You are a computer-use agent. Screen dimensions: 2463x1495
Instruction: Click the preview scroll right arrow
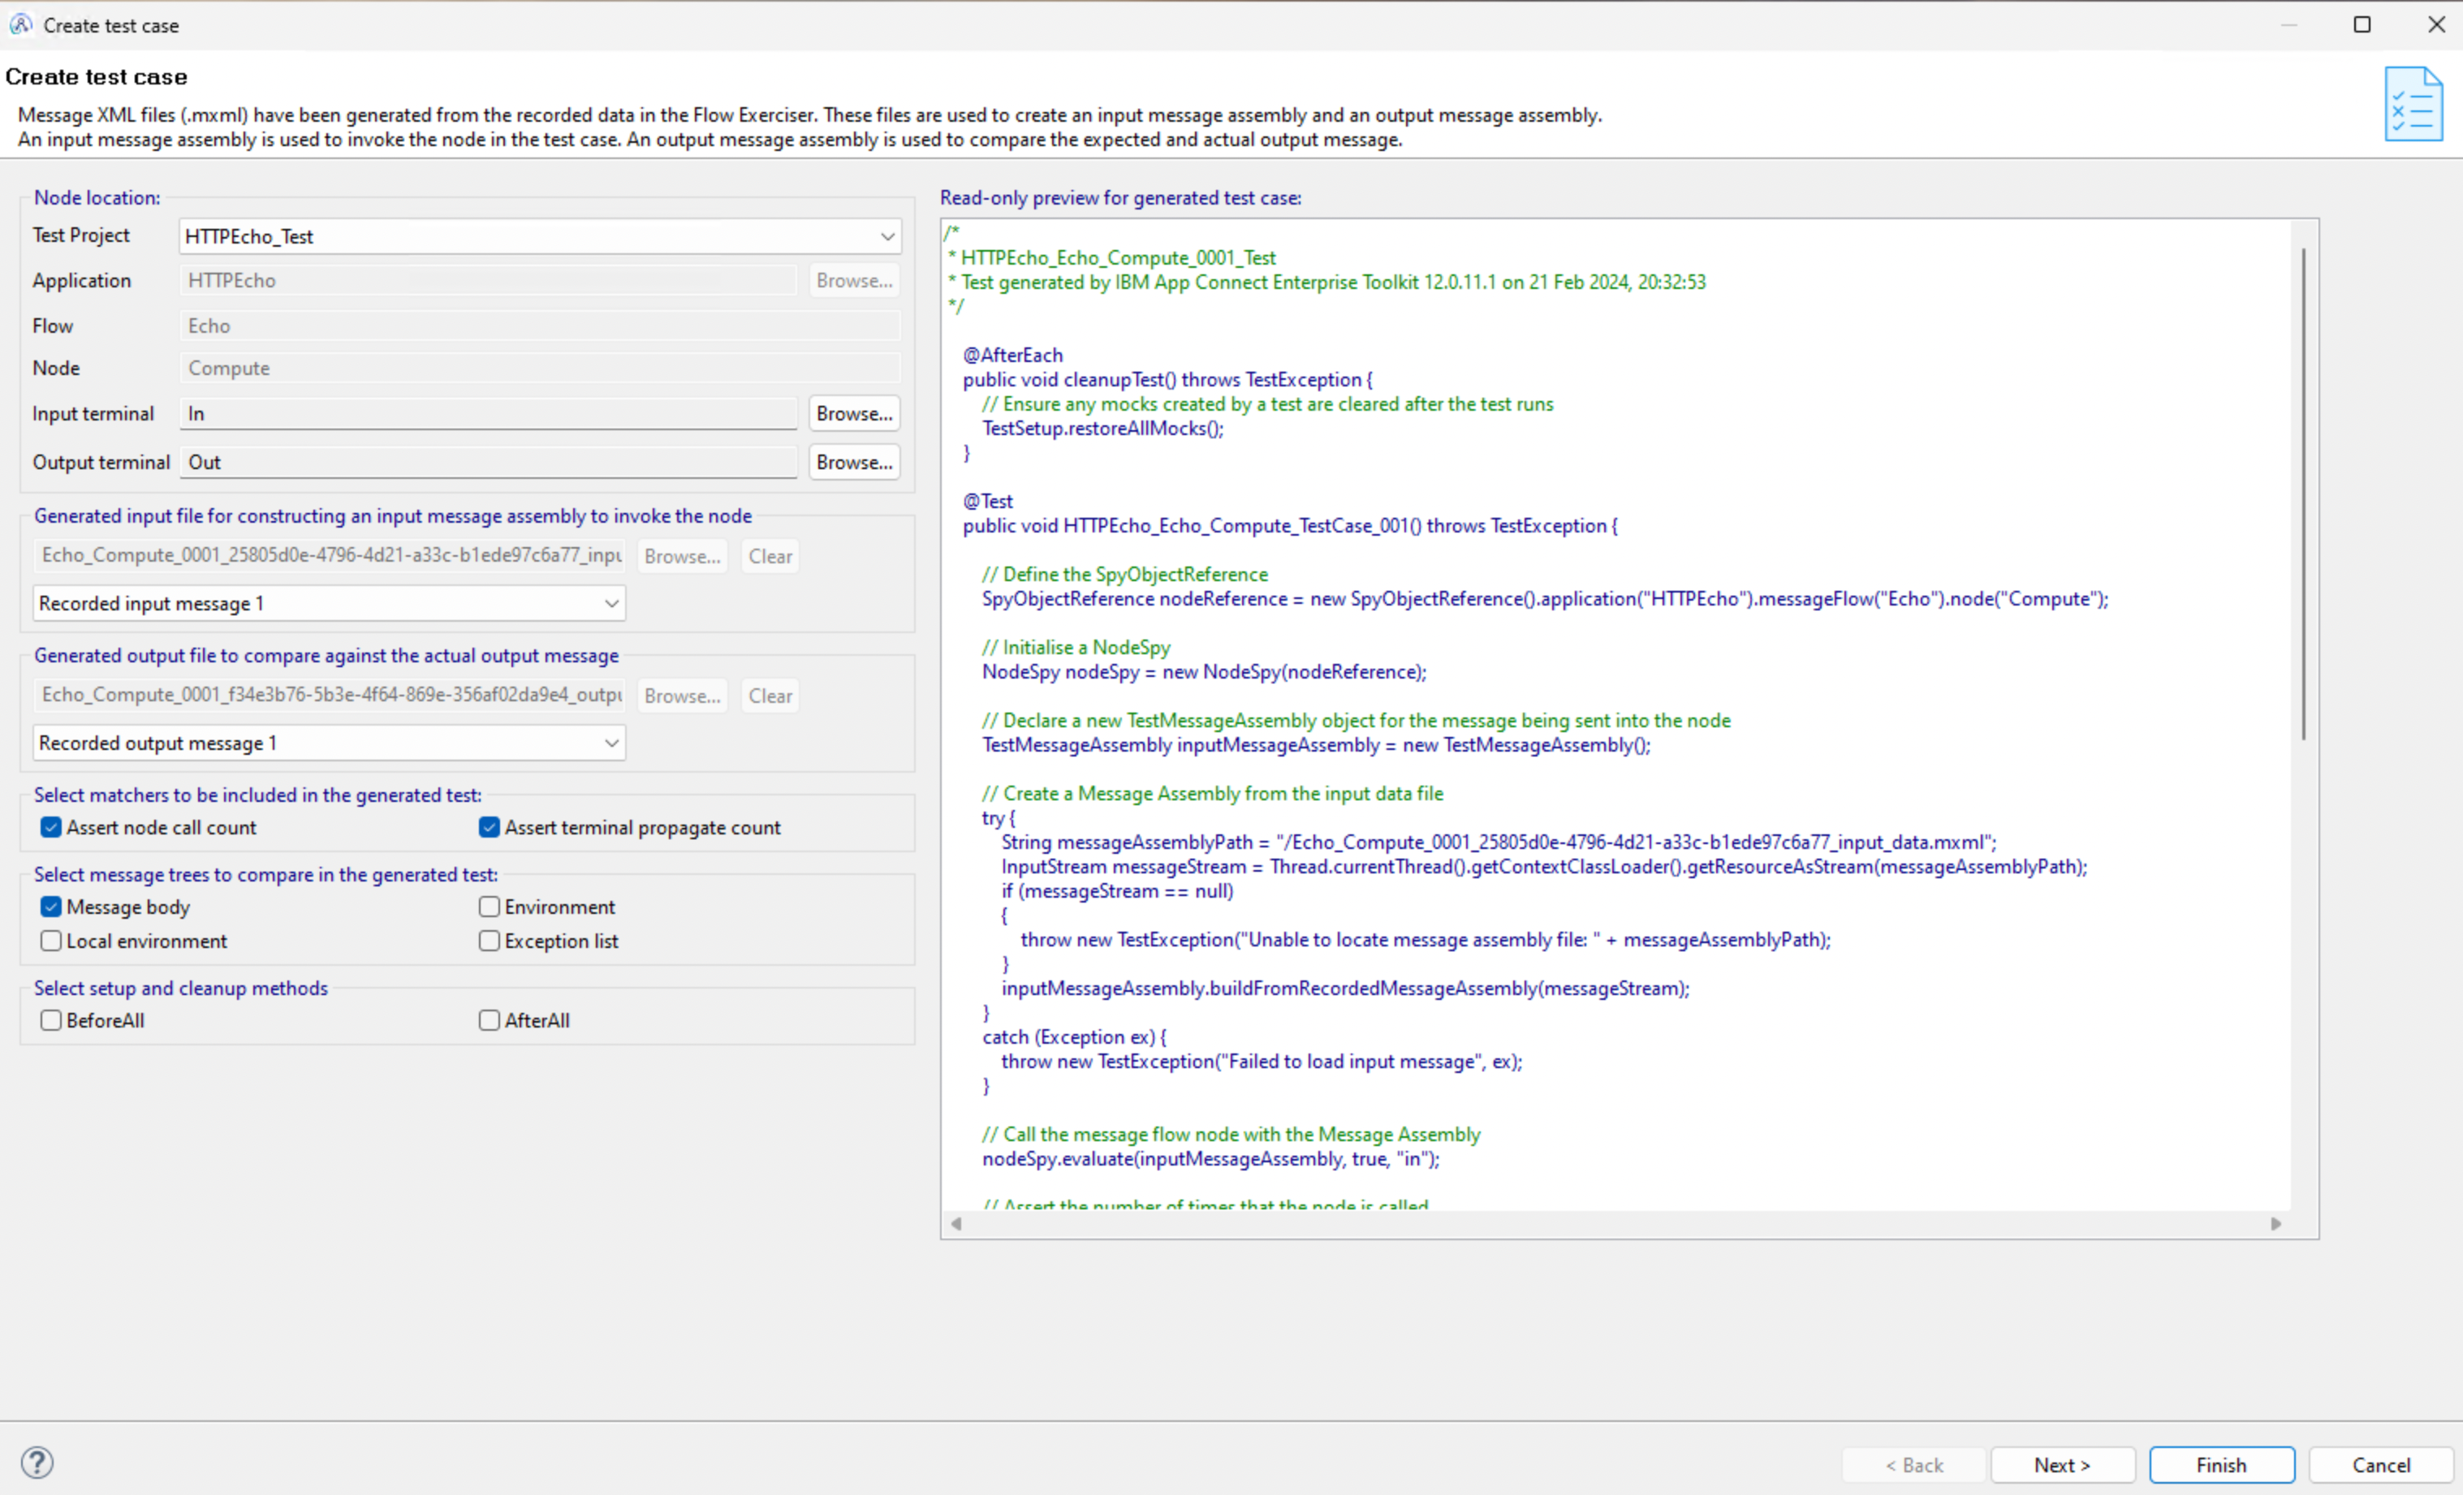point(2276,1224)
